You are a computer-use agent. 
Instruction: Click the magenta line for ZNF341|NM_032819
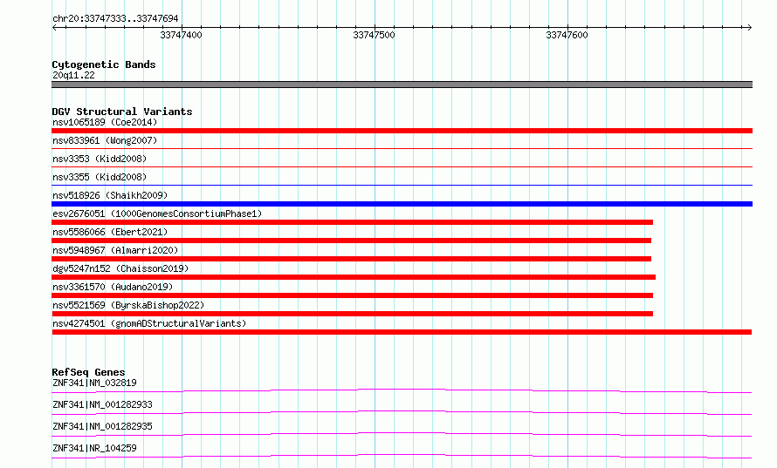click(x=402, y=390)
